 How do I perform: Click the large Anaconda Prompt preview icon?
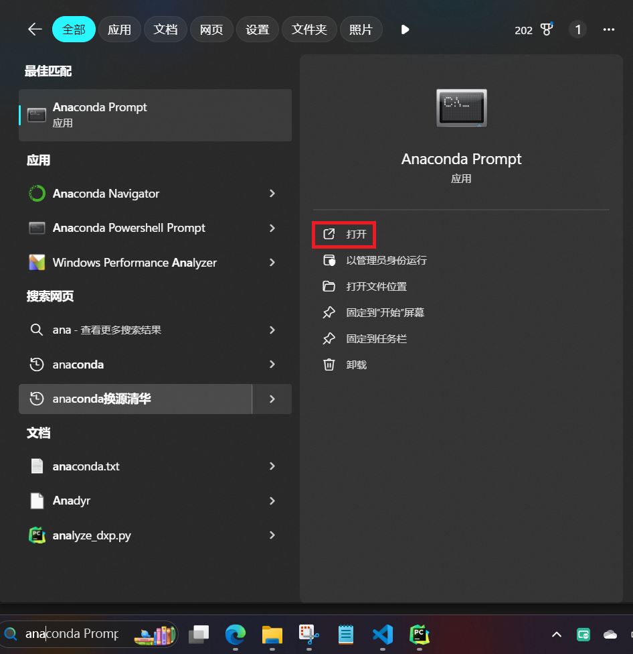(x=462, y=108)
